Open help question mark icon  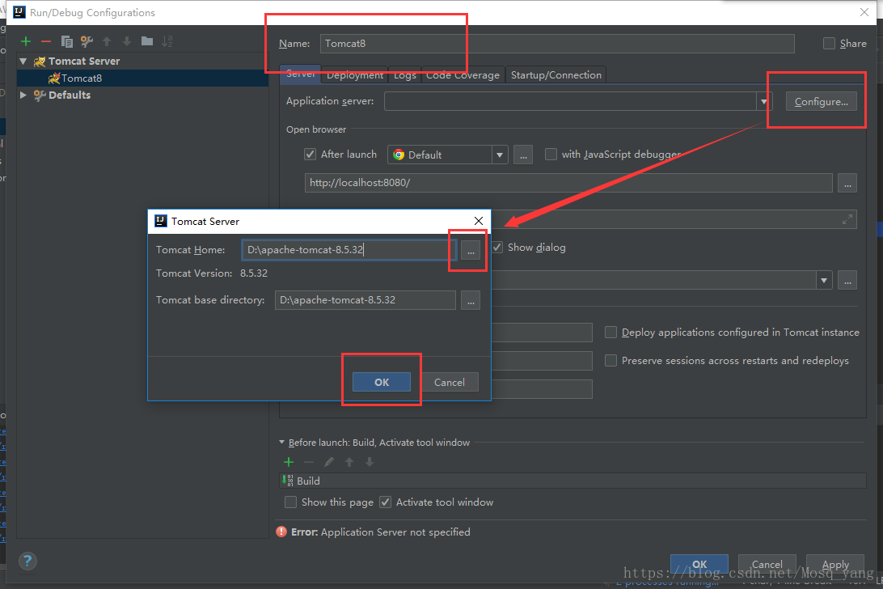click(27, 561)
